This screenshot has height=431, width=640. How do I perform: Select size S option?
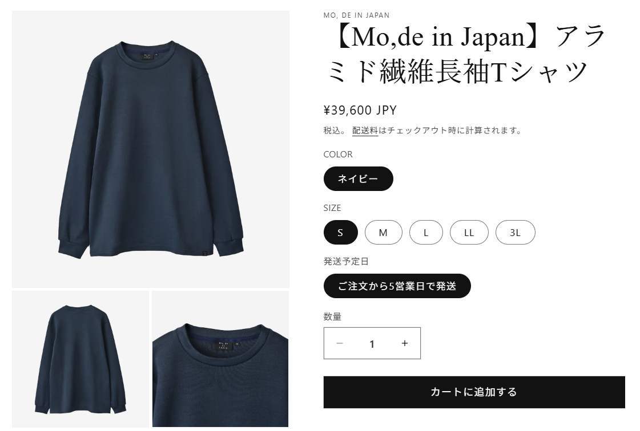(340, 233)
